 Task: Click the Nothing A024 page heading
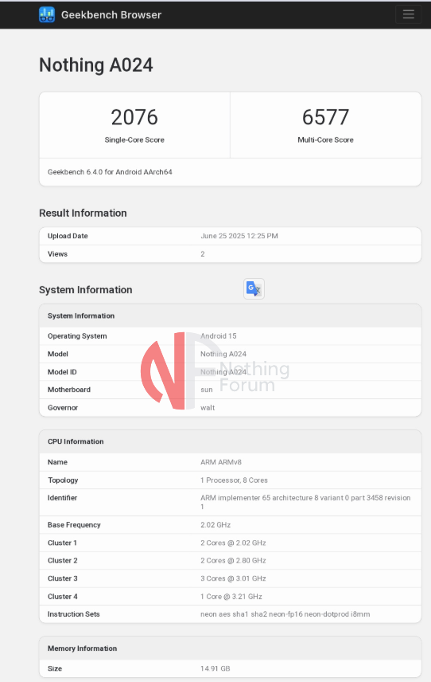pos(96,65)
